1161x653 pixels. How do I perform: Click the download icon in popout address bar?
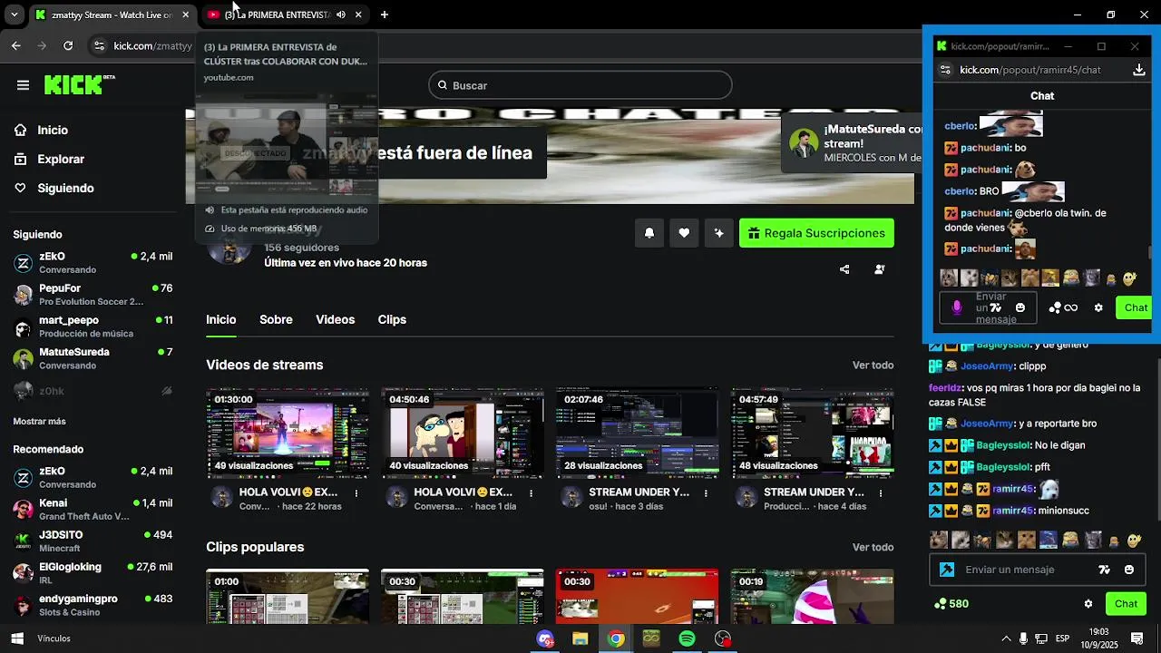click(x=1139, y=70)
